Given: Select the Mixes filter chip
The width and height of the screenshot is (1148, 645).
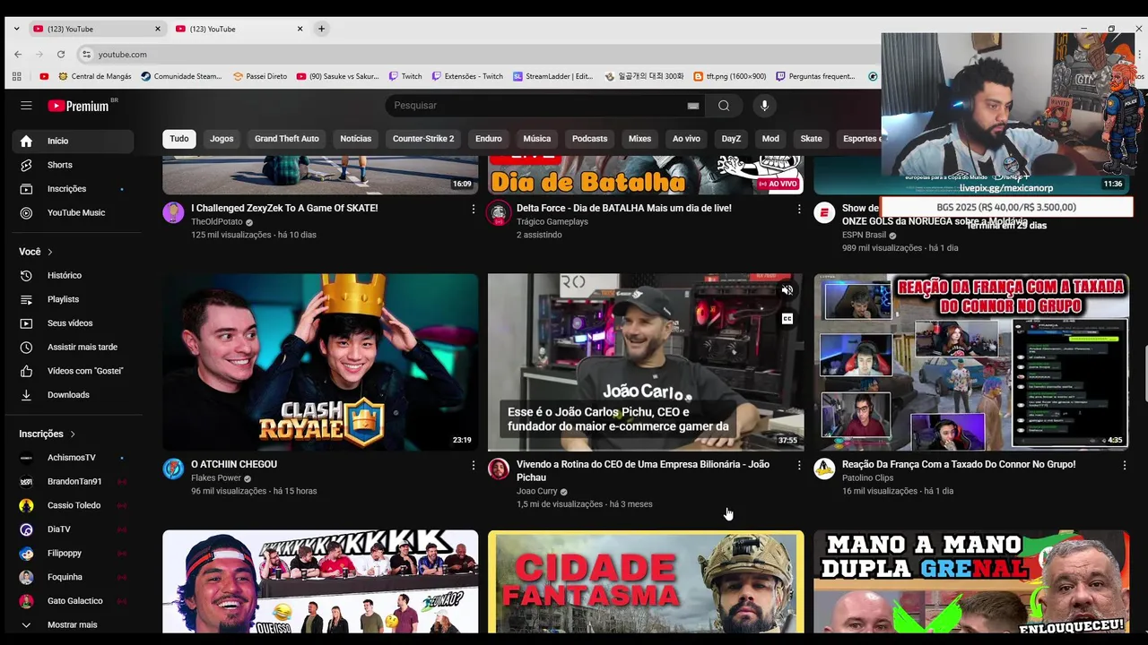Looking at the screenshot, I should coord(639,139).
